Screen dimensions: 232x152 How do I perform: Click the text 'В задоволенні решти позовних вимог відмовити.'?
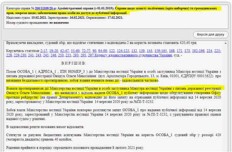click(x=45, y=127)
